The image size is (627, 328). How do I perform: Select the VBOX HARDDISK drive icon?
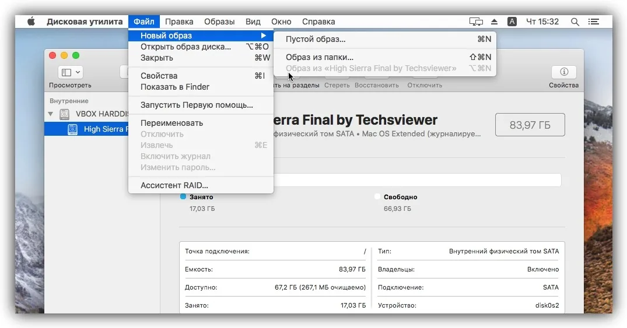tap(64, 114)
